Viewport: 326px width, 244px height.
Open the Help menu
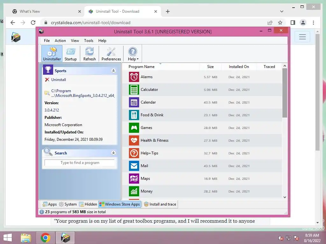pyautogui.click(x=102, y=41)
